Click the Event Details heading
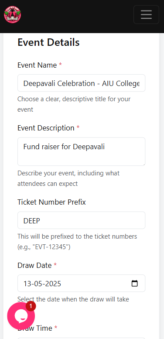Image resolution: width=164 pixels, height=339 pixels. click(48, 42)
